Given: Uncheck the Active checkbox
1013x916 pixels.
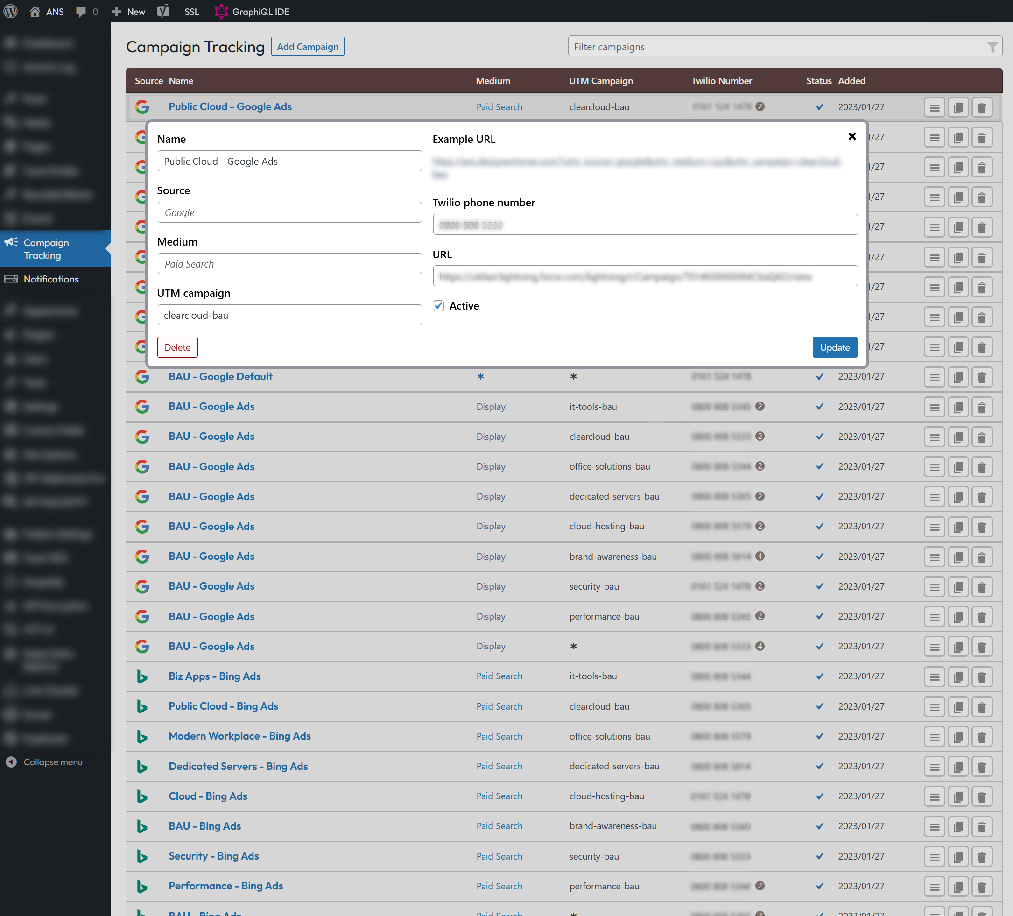Looking at the screenshot, I should [438, 305].
